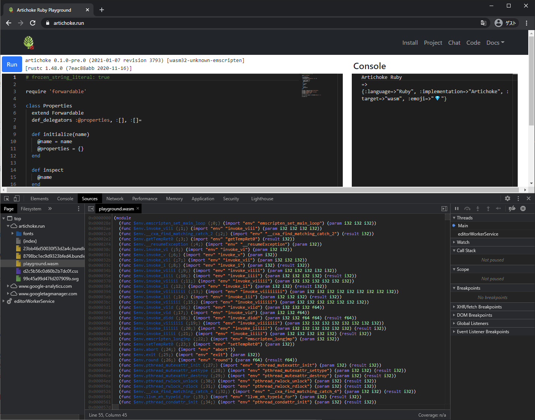Expand the fonts folder
The width and height of the screenshot is (535, 420).
[13, 233]
